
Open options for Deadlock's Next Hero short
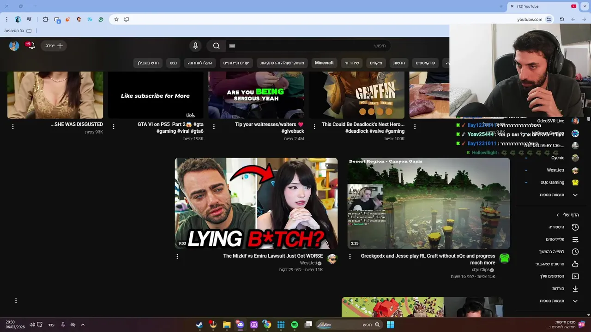coord(314,126)
